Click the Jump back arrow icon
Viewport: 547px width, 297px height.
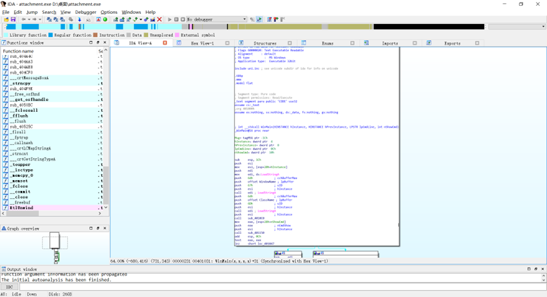pyautogui.click(x=25, y=20)
